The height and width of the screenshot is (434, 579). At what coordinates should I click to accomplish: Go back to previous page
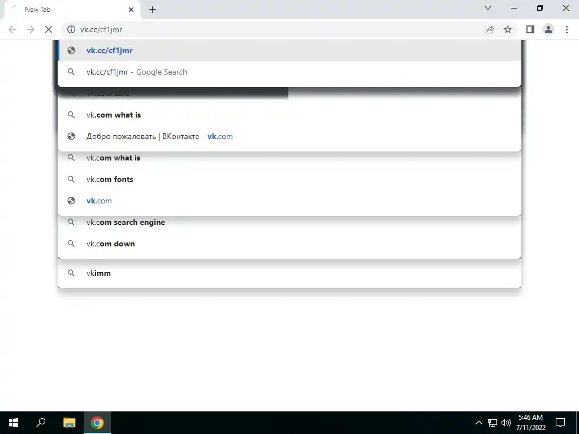pos(12,29)
